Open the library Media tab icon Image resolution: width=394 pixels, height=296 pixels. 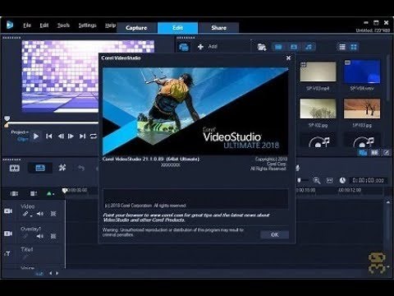point(363,152)
